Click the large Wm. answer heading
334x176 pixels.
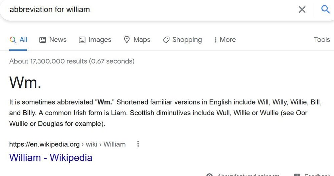(25, 82)
